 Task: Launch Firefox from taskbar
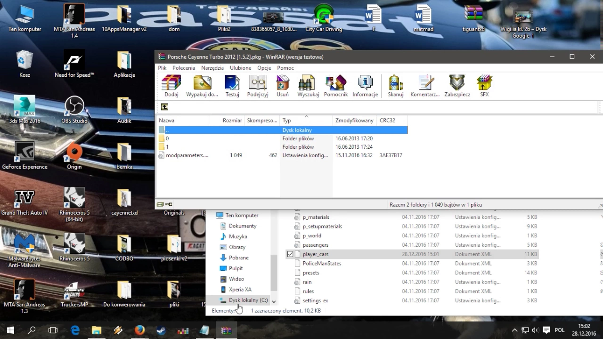[x=139, y=331]
